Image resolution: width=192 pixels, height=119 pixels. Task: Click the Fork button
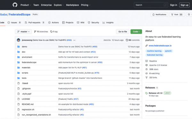(177, 15)
